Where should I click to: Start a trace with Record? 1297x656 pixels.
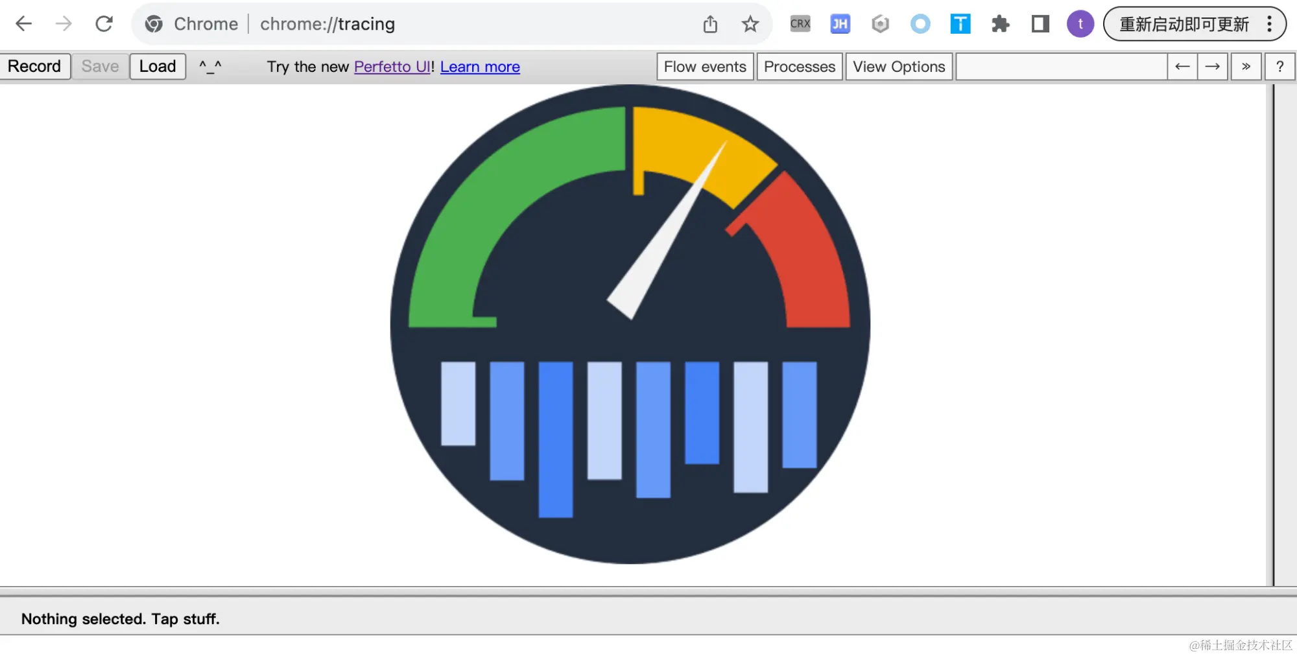(x=34, y=66)
